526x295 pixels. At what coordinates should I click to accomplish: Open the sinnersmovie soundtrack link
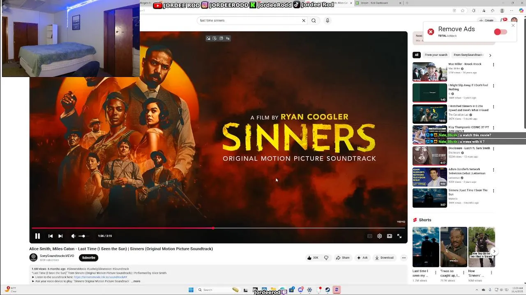pyautogui.click(x=101, y=277)
